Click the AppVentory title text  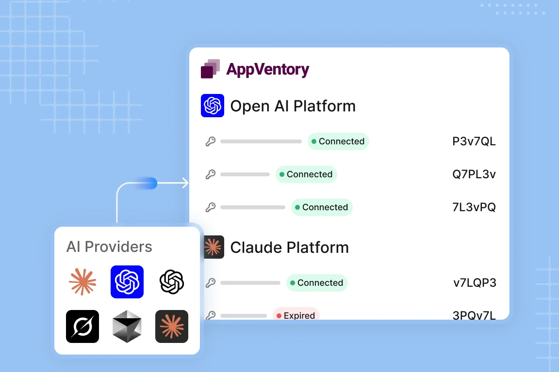pos(268,69)
